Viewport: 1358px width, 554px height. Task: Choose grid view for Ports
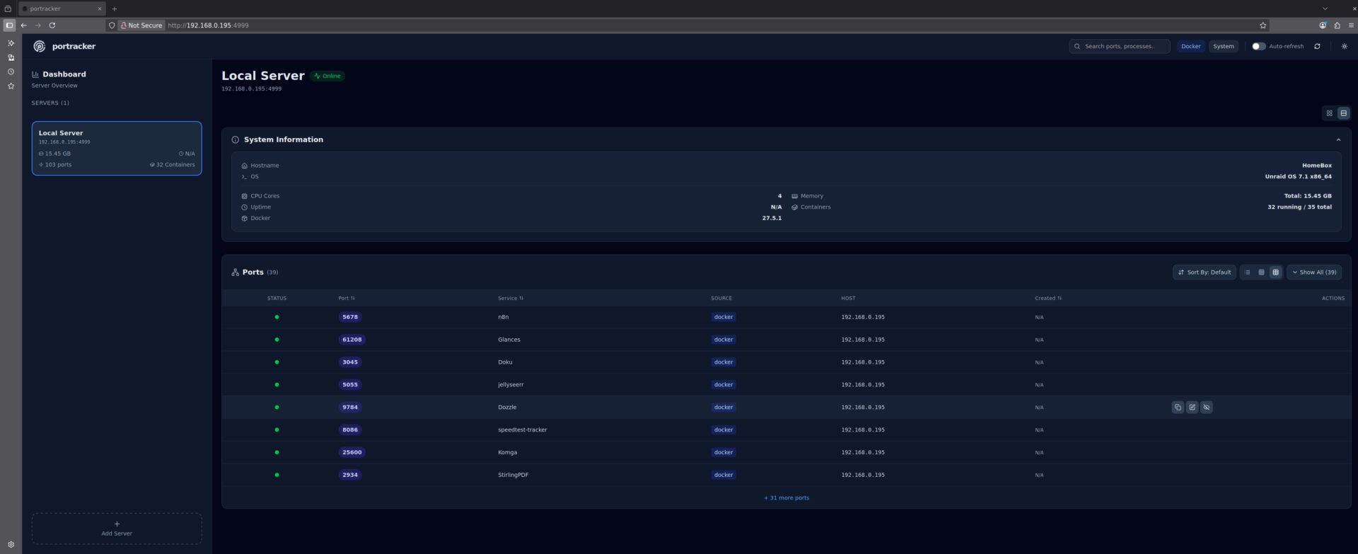coord(1261,272)
